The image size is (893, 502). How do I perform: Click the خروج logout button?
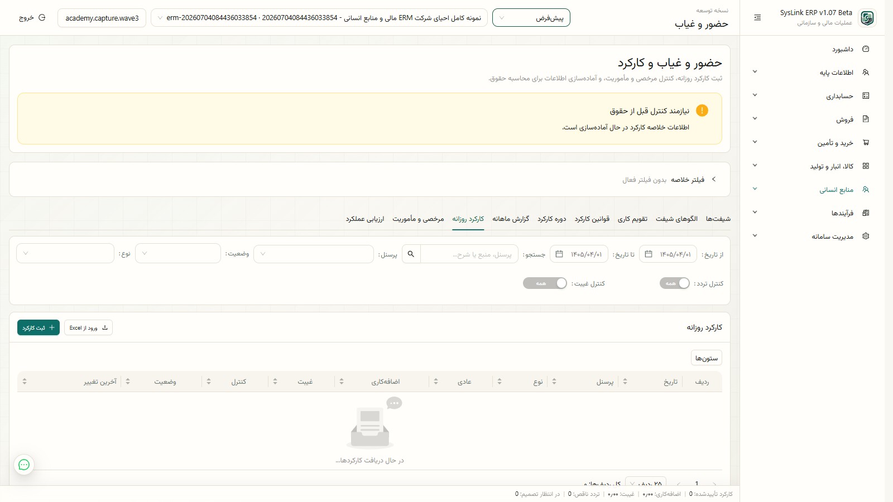coord(32,18)
